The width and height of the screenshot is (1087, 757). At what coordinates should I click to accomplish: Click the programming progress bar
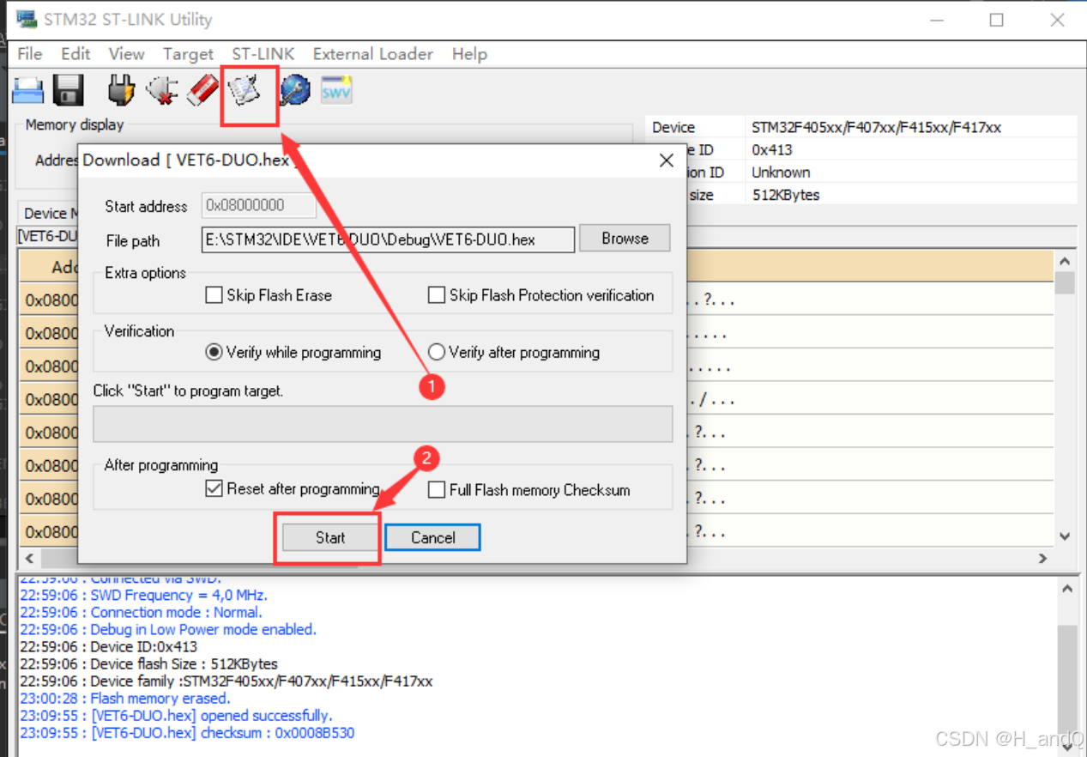coord(383,424)
